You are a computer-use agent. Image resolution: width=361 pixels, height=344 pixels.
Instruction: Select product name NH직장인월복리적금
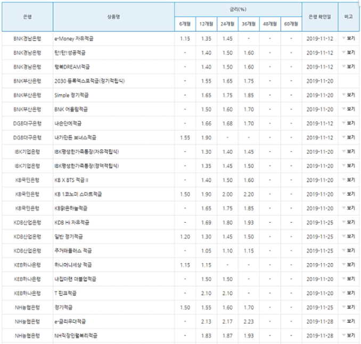point(76,335)
